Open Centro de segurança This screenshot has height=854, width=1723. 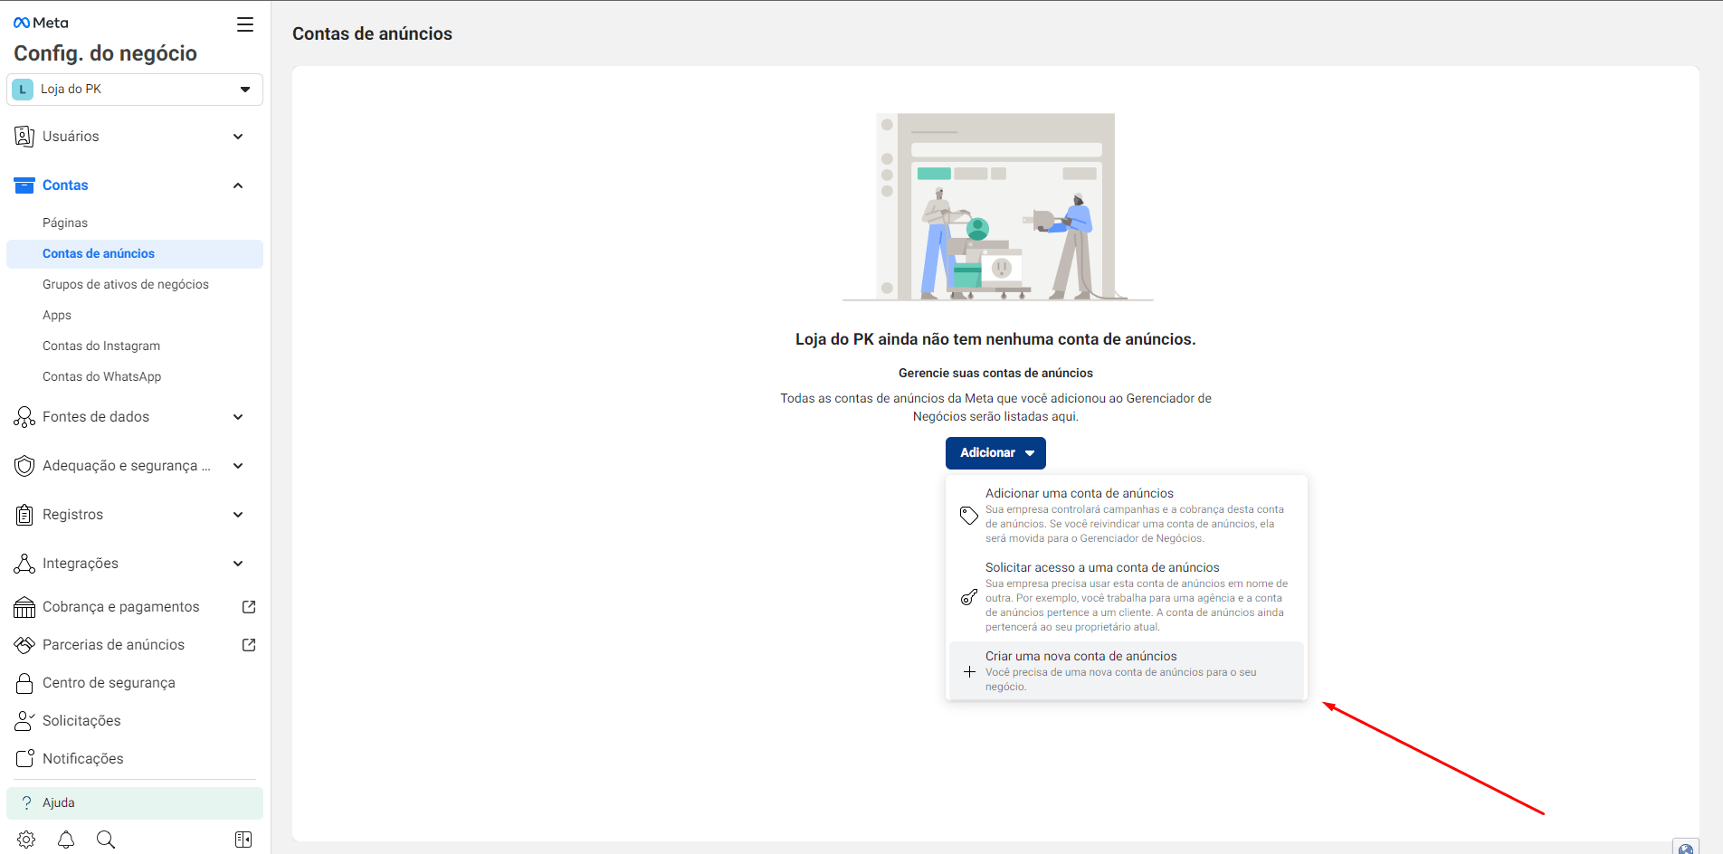click(x=109, y=683)
